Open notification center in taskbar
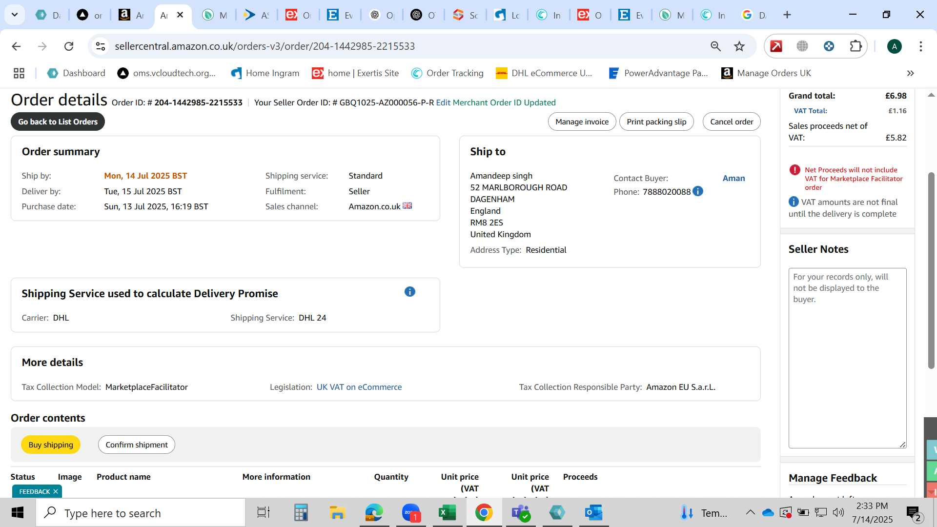 (x=914, y=513)
